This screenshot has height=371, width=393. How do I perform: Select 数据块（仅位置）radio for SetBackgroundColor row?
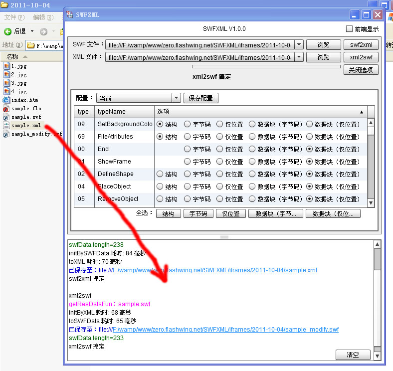pyautogui.click(x=310, y=124)
